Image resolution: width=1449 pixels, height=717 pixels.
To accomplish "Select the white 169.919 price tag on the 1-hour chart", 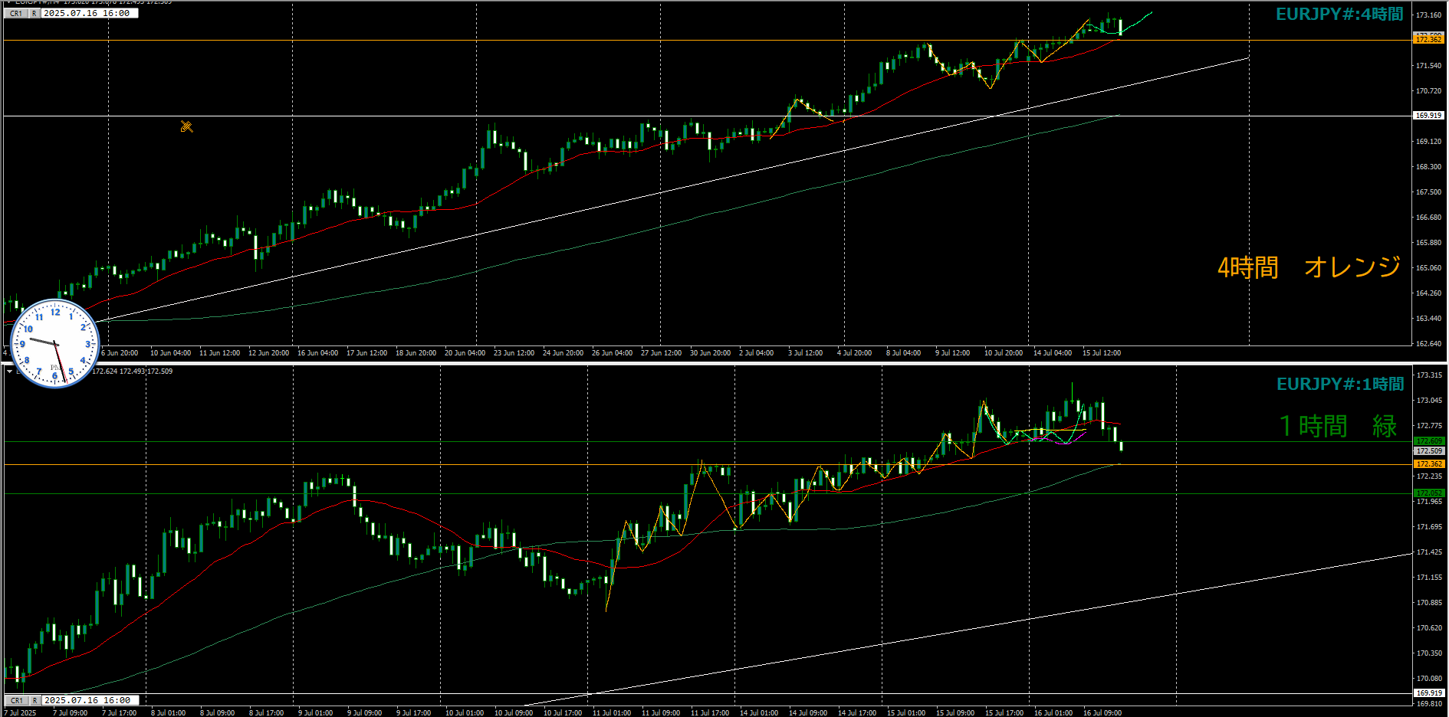I will pos(1429,693).
